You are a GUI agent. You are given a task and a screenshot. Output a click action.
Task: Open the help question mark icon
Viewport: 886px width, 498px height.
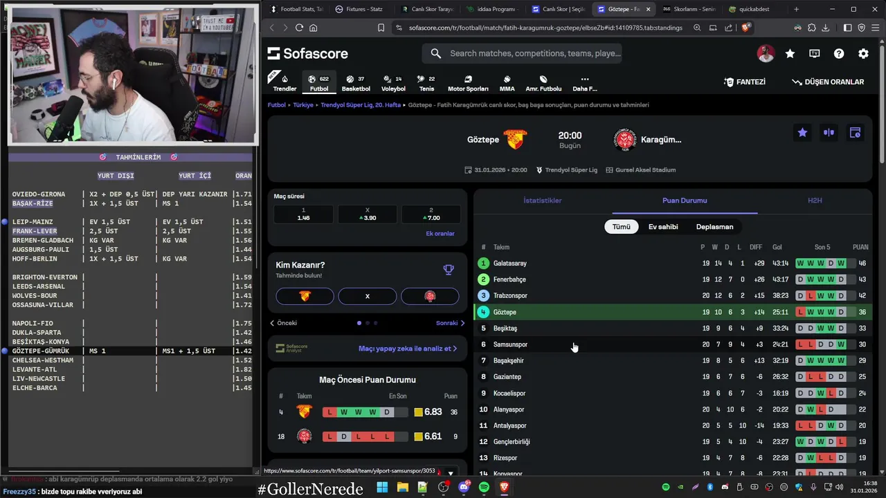click(839, 53)
